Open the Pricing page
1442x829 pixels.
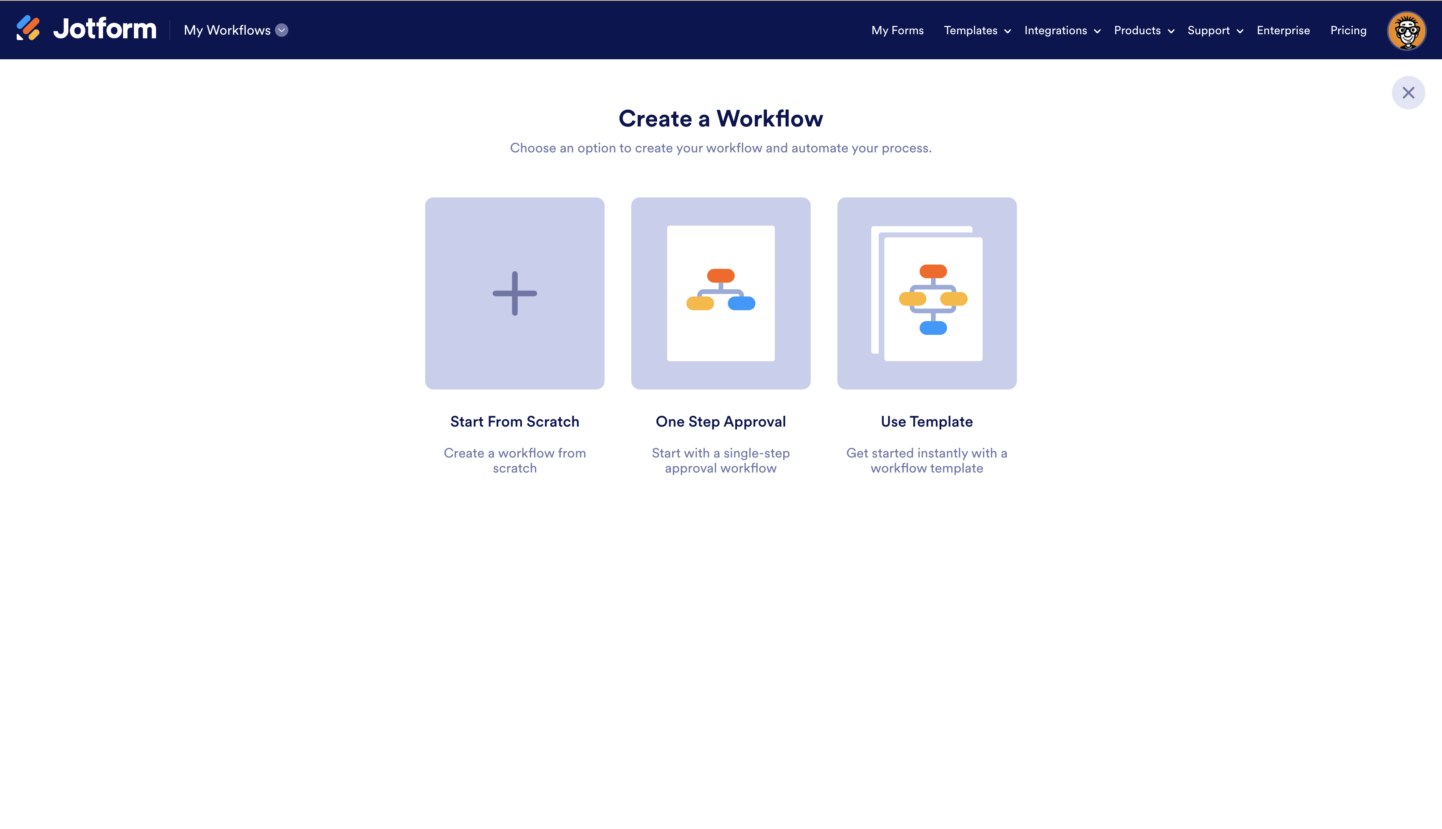[1348, 30]
